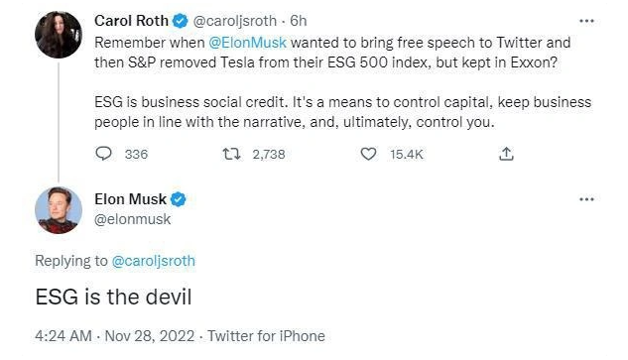Share Carol Roth's tweet via upload icon

[506, 154]
